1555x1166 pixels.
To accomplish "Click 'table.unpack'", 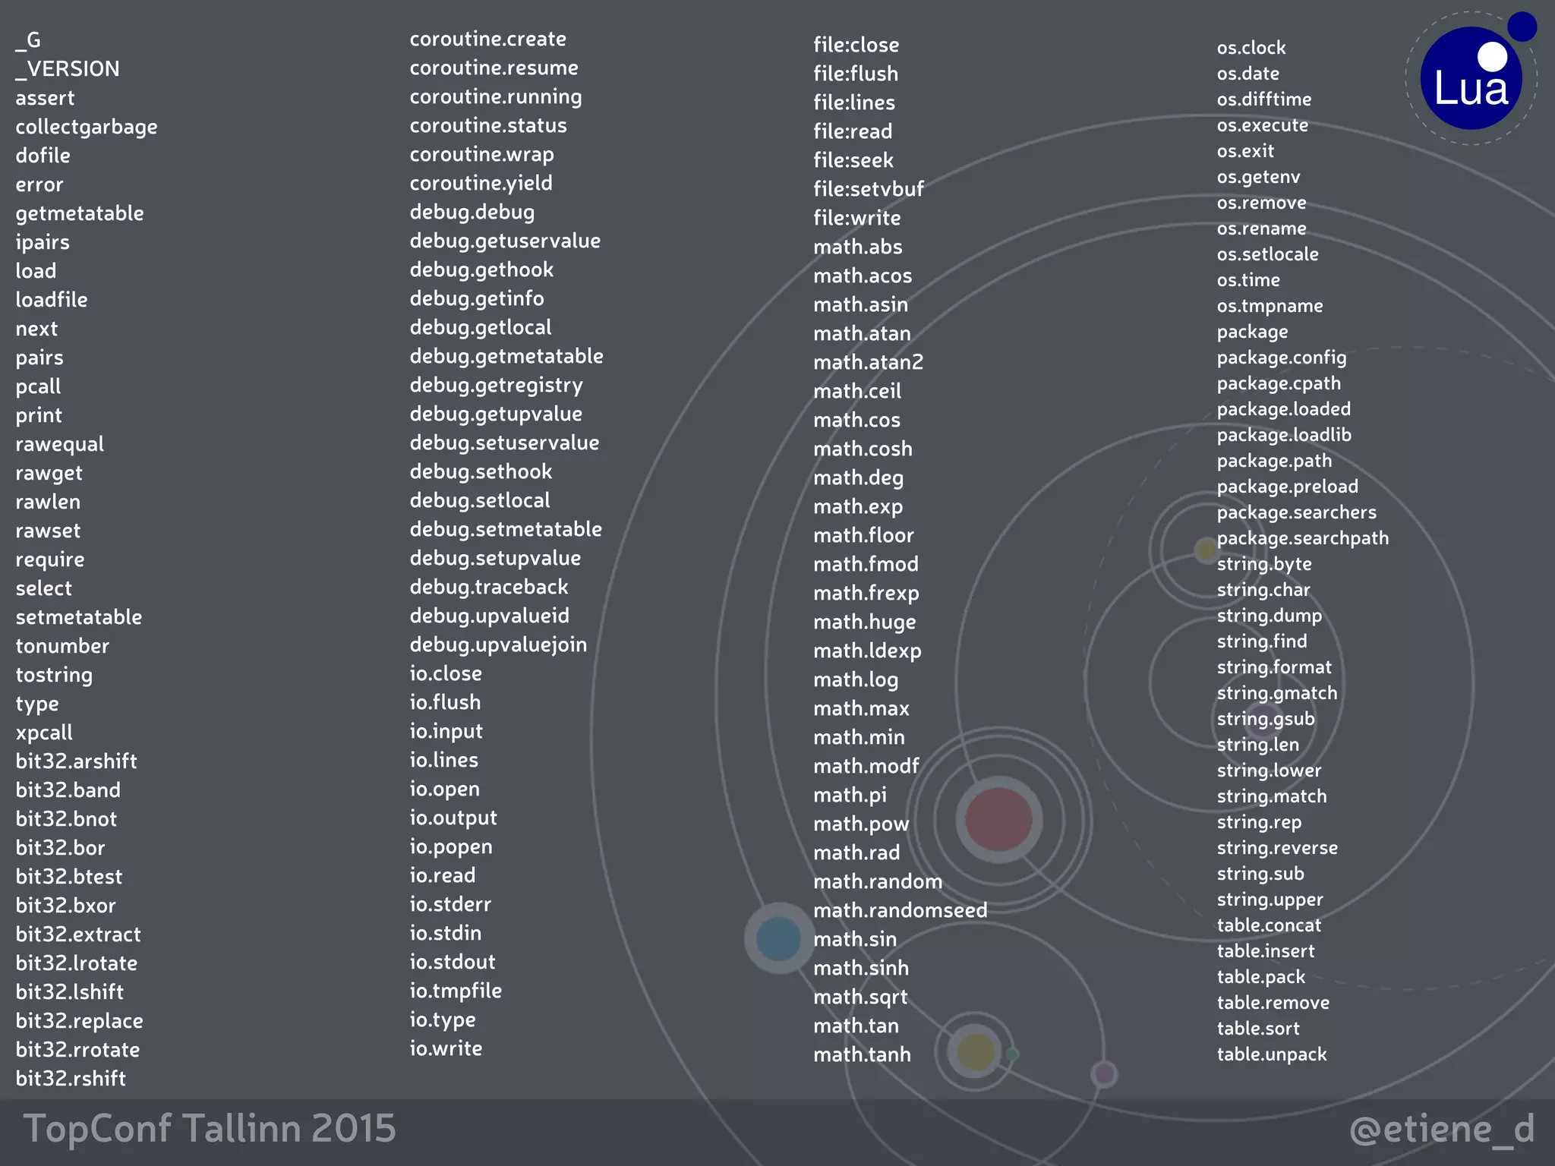I will tap(1272, 1054).
